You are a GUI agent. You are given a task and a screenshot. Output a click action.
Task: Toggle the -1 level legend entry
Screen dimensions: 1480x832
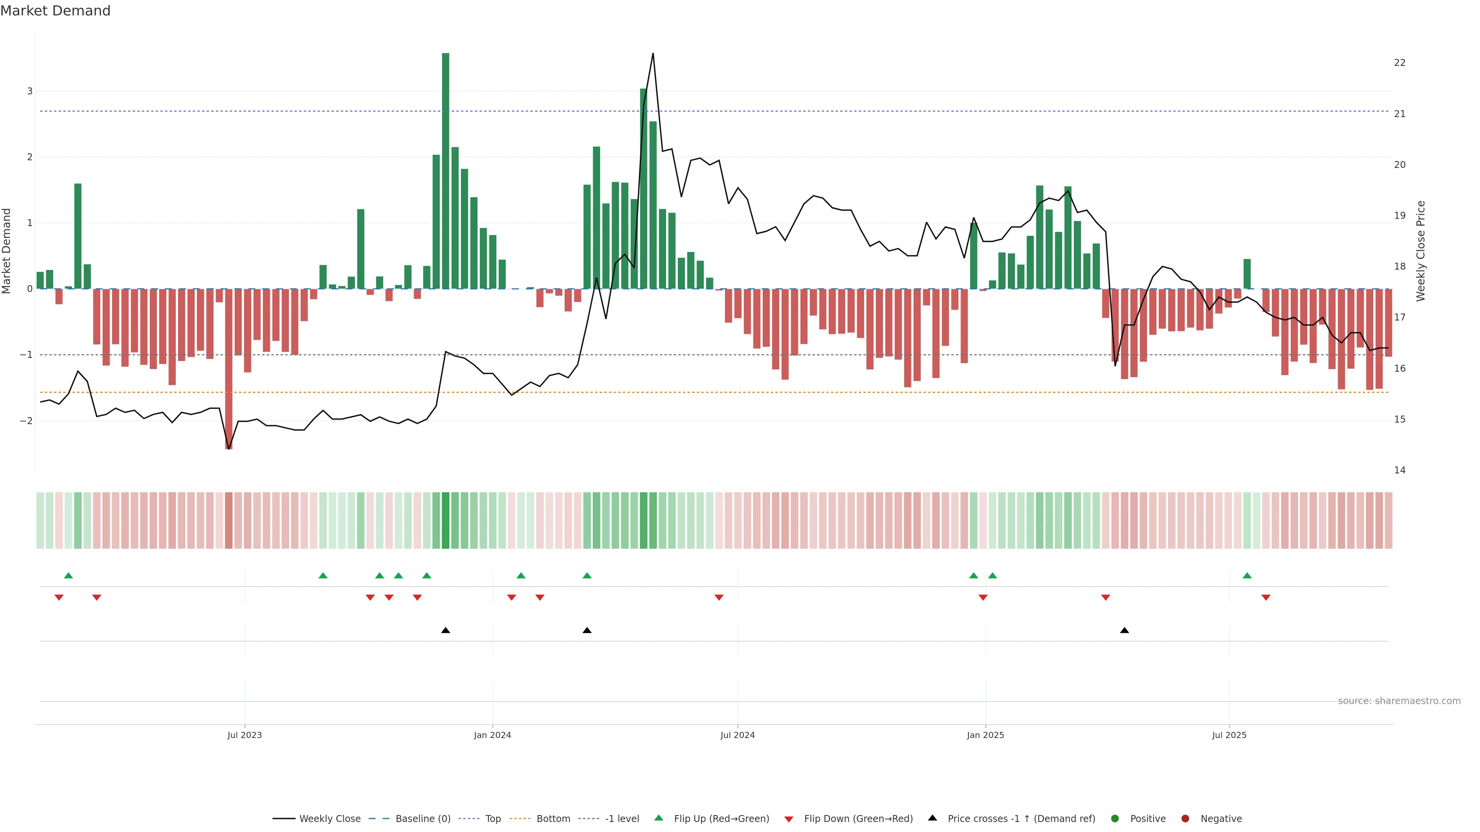[622, 818]
